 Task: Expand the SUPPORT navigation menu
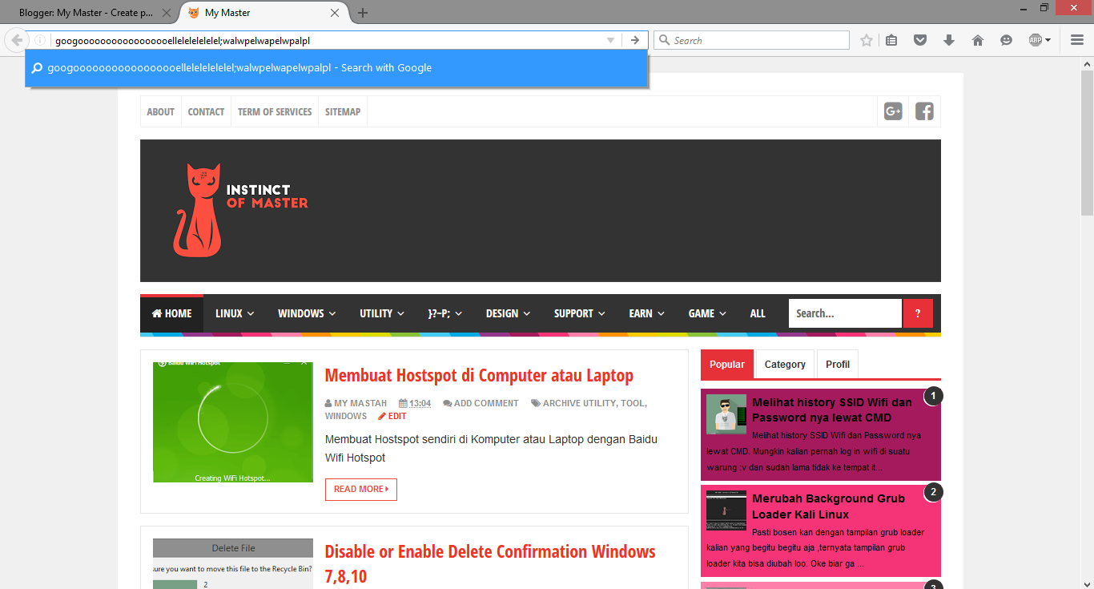[580, 313]
